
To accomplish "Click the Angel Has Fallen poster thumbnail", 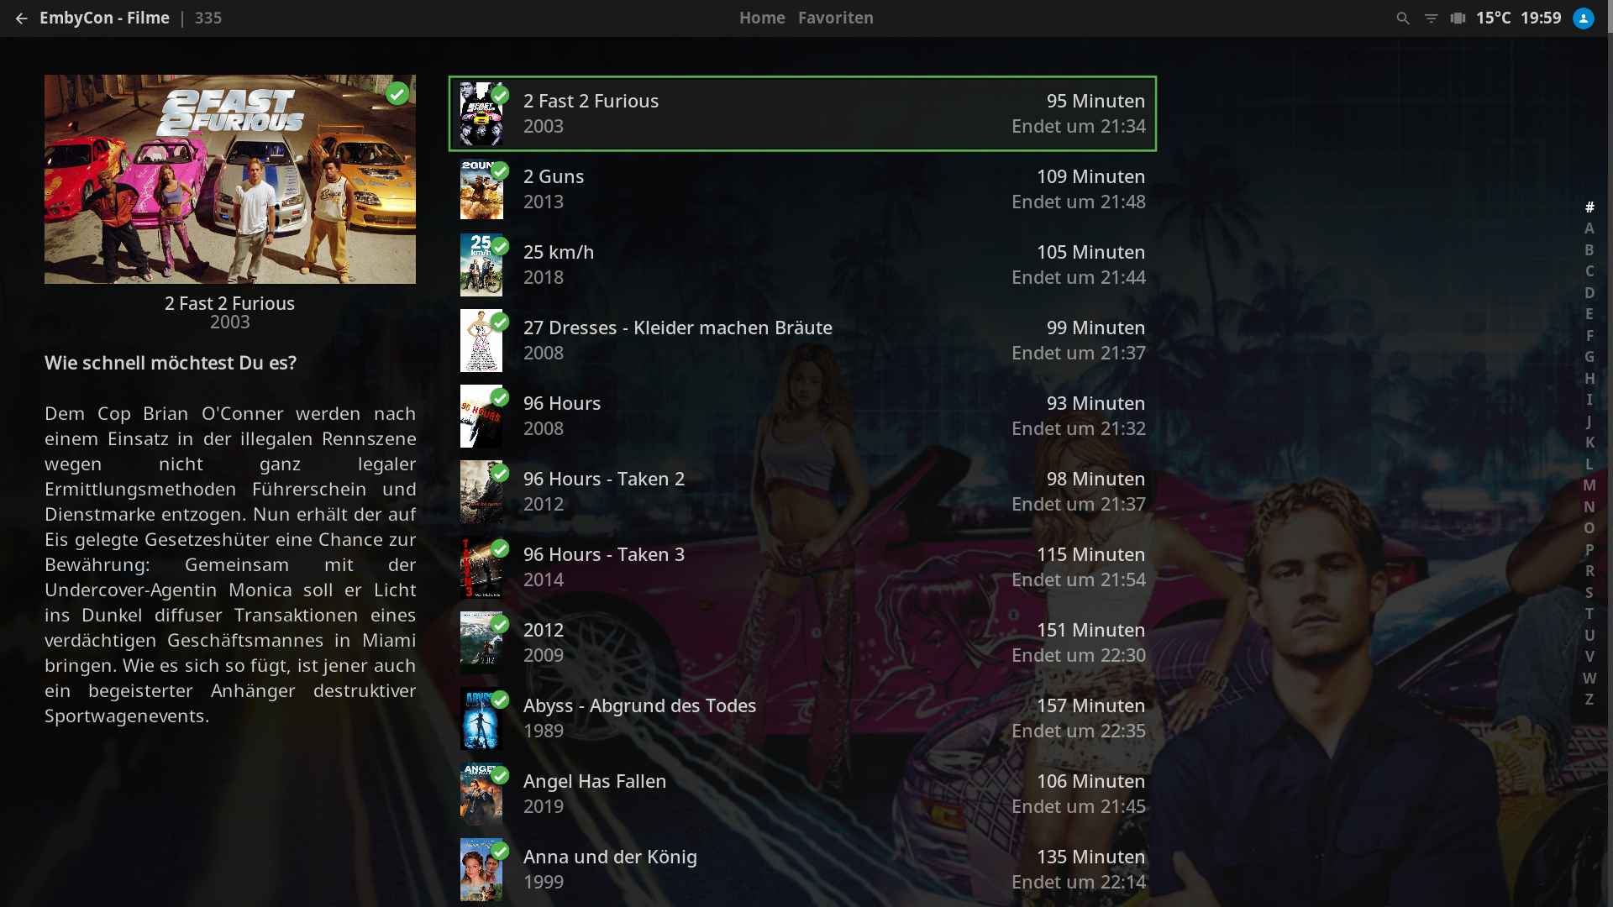I will (x=481, y=794).
